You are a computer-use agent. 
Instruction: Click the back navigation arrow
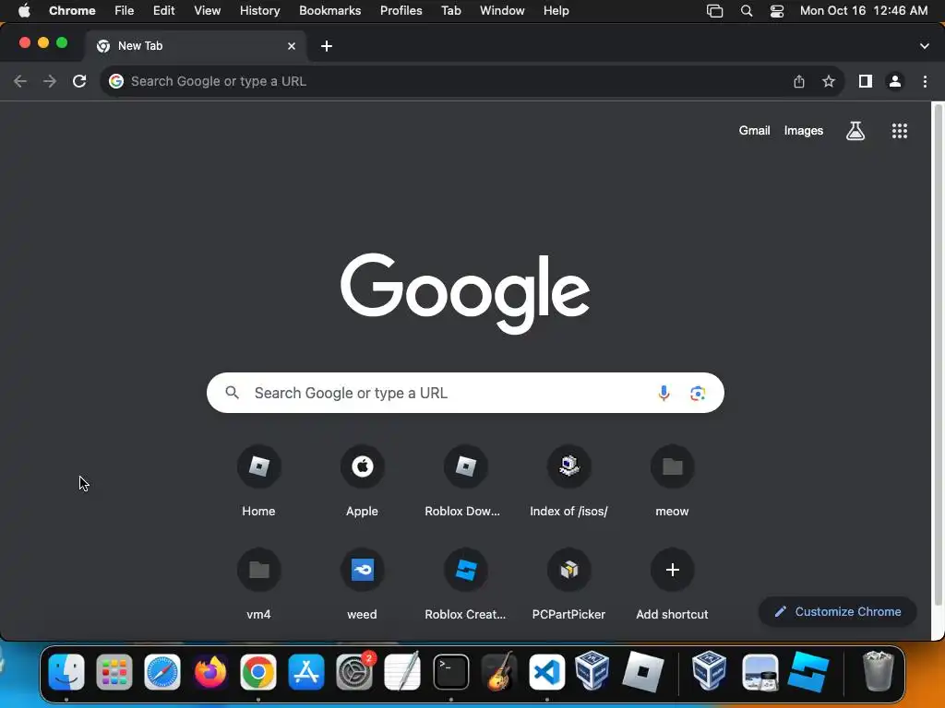20,81
